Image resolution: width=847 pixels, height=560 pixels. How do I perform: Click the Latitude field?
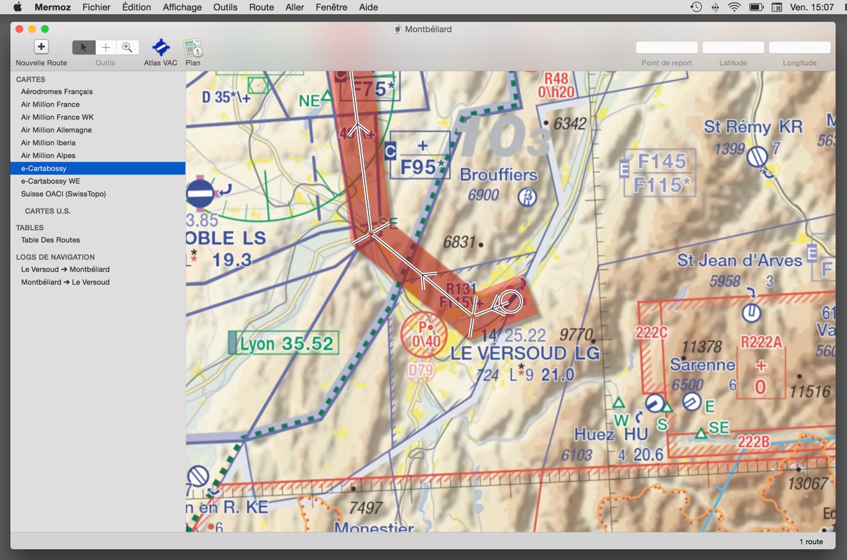[x=733, y=47]
